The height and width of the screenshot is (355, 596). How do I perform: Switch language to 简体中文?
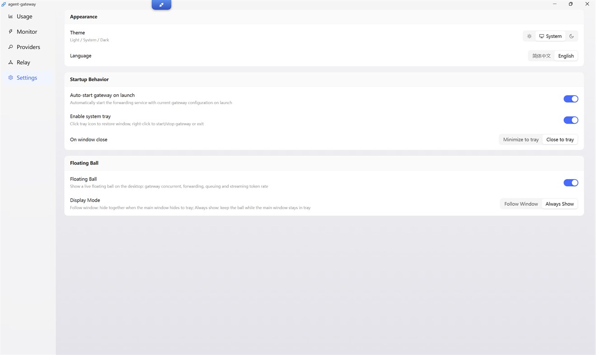541,56
